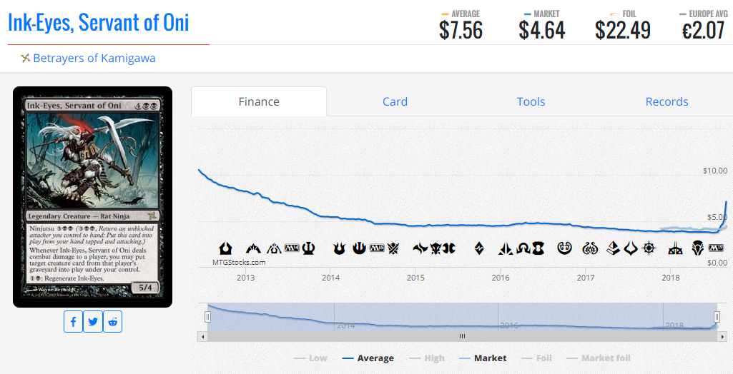Toggle the Foil price series in legend
Viewport: 733px width, 374px height.
536,358
